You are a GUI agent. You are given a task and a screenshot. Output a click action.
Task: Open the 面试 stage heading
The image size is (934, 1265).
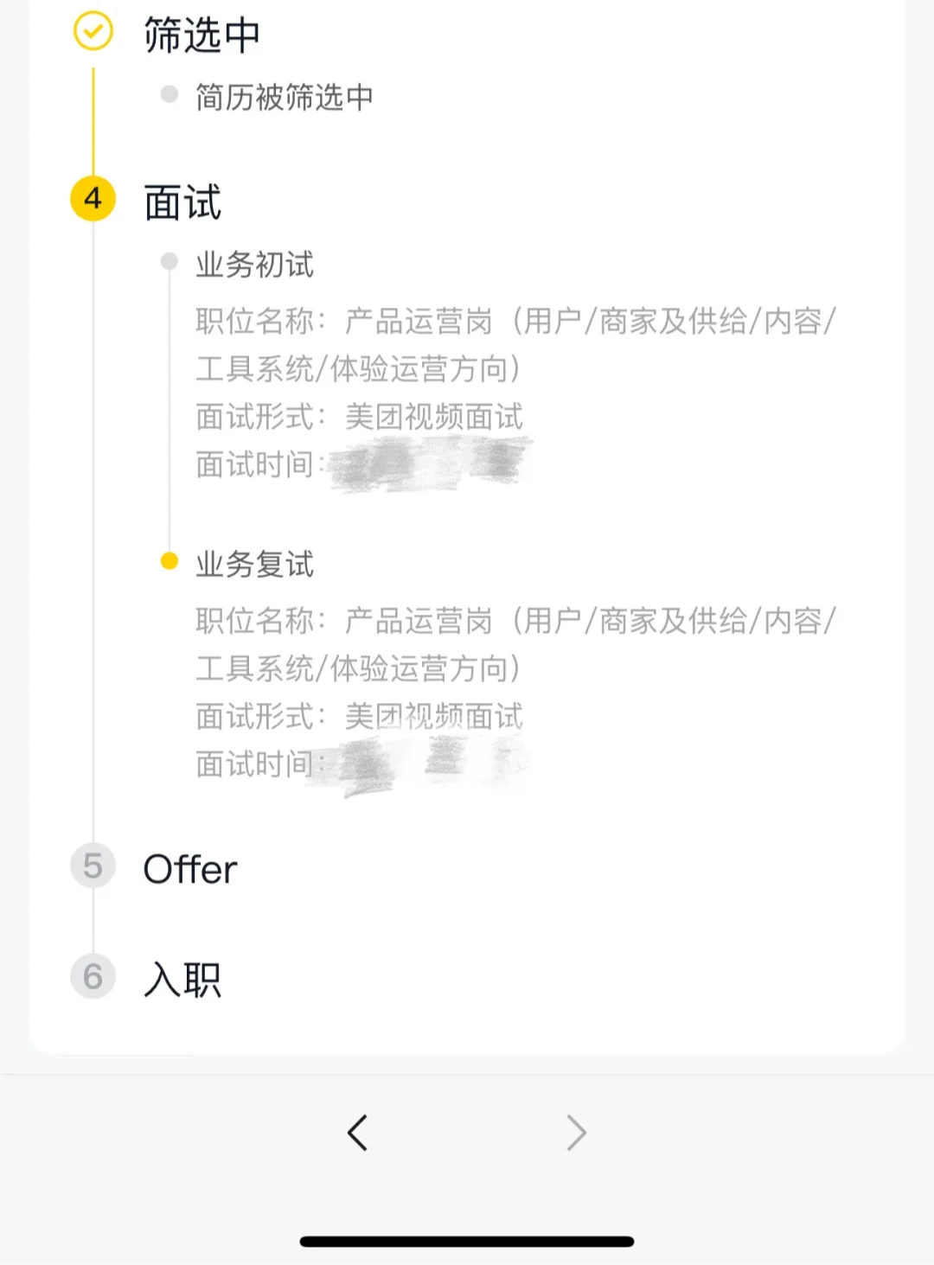[x=182, y=202]
